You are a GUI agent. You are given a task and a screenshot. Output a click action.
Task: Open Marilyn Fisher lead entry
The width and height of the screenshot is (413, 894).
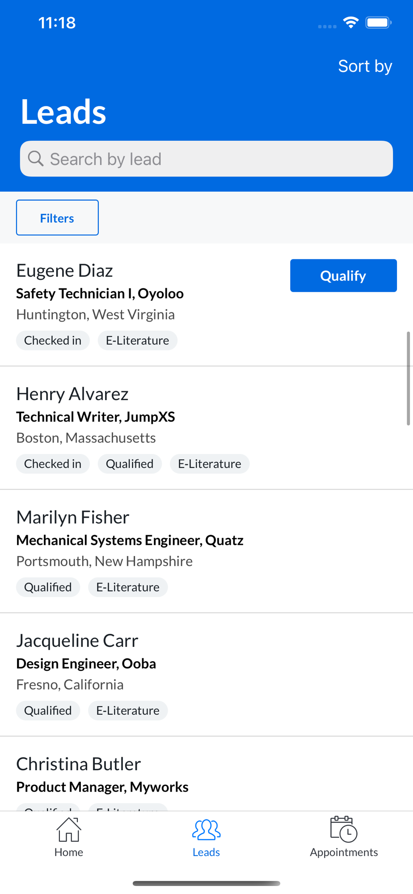click(73, 517)
